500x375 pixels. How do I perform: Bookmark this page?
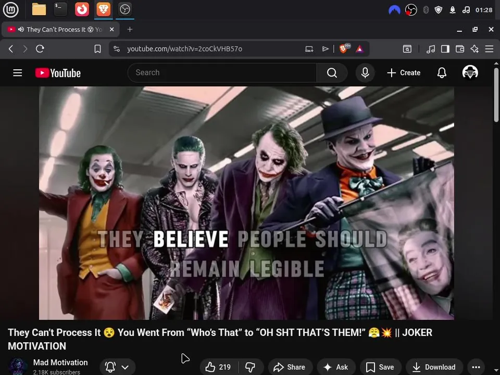pyautogui.click(x=97, y=49)
